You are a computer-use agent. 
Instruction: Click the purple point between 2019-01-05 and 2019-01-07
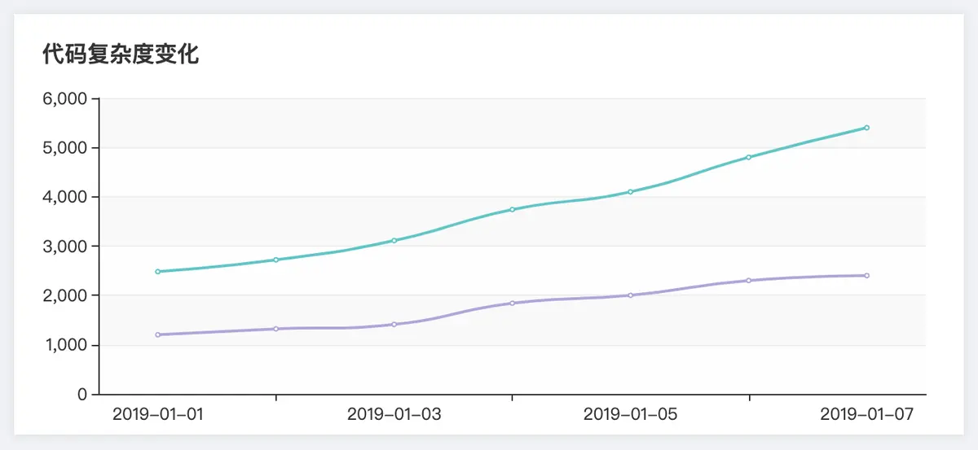(748, 281)
